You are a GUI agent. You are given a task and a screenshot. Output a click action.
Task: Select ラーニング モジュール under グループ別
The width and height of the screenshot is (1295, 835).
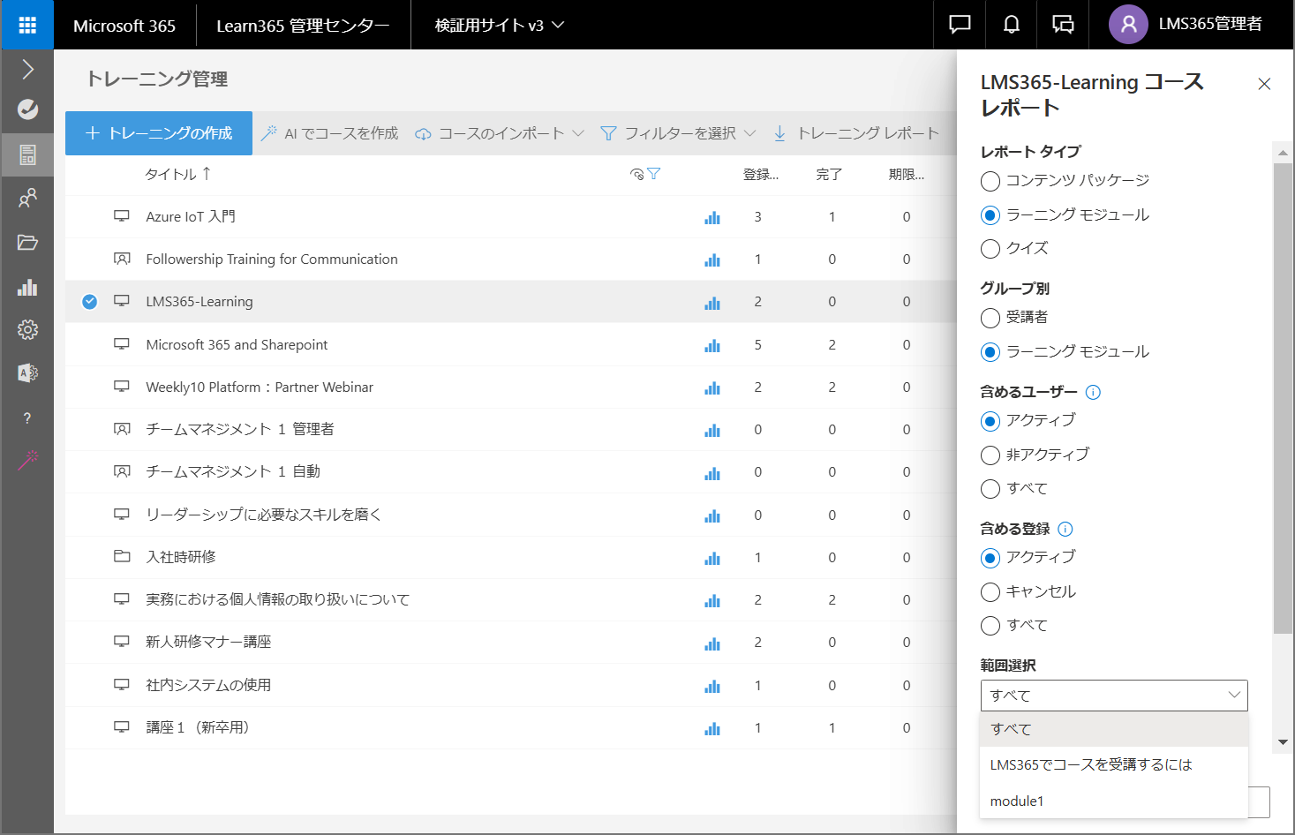coord(990,352)
